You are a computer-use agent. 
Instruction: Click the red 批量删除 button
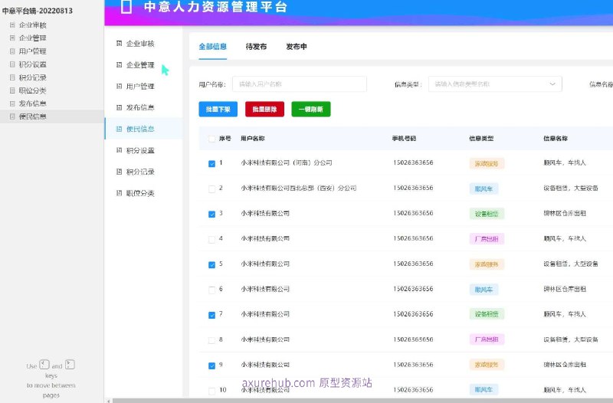[x=264, y=109]
